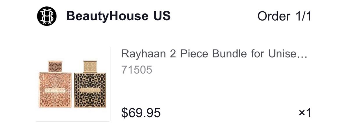349x132 pixels.
Task: Open the Rayhaan bundle product thumbnail
Action: pyautogui.click(x=73, y=84)
